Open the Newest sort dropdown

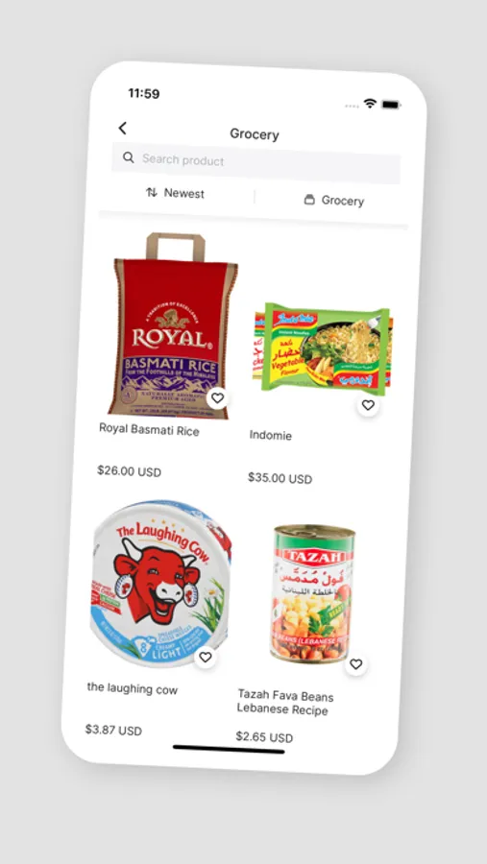tap(176, 193)
